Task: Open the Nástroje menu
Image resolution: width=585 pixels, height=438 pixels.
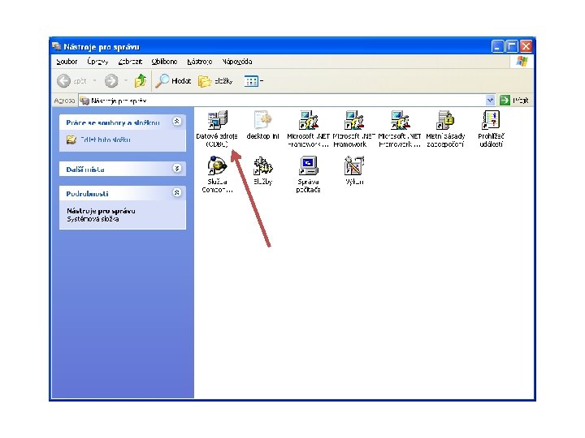Action: pos(200,62)
